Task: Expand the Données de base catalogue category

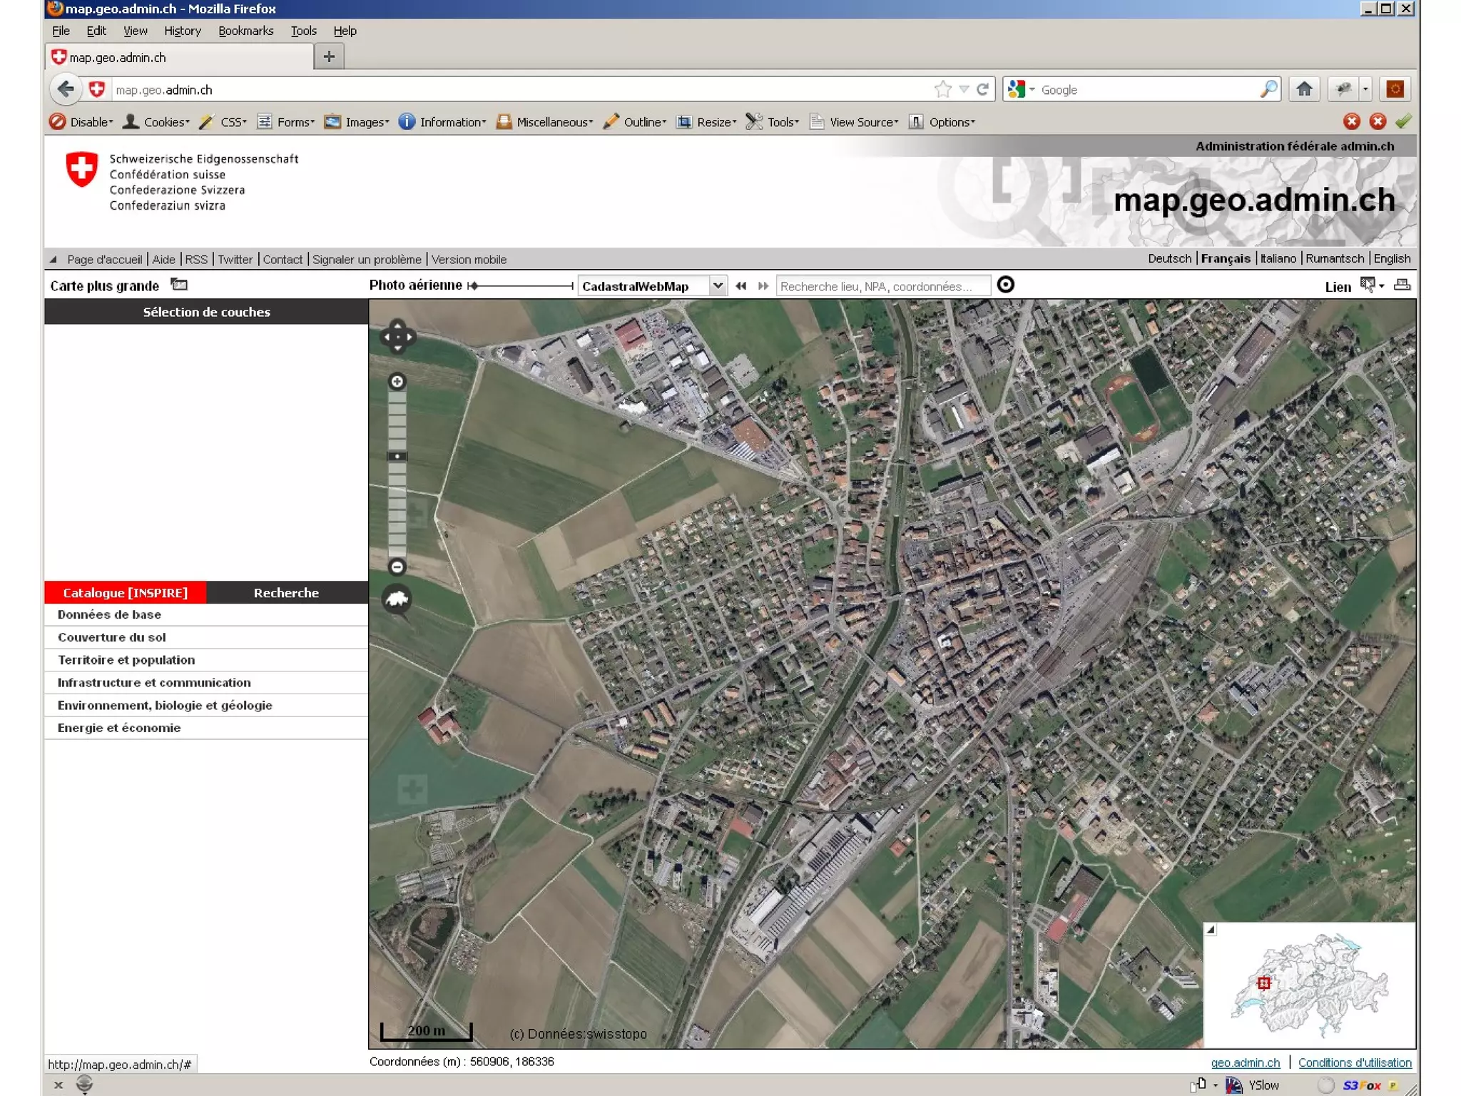Action: [x=109, y=614]
